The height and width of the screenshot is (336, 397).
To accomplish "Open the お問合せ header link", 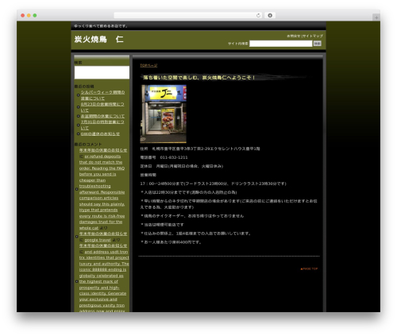I will pos(294,36).
